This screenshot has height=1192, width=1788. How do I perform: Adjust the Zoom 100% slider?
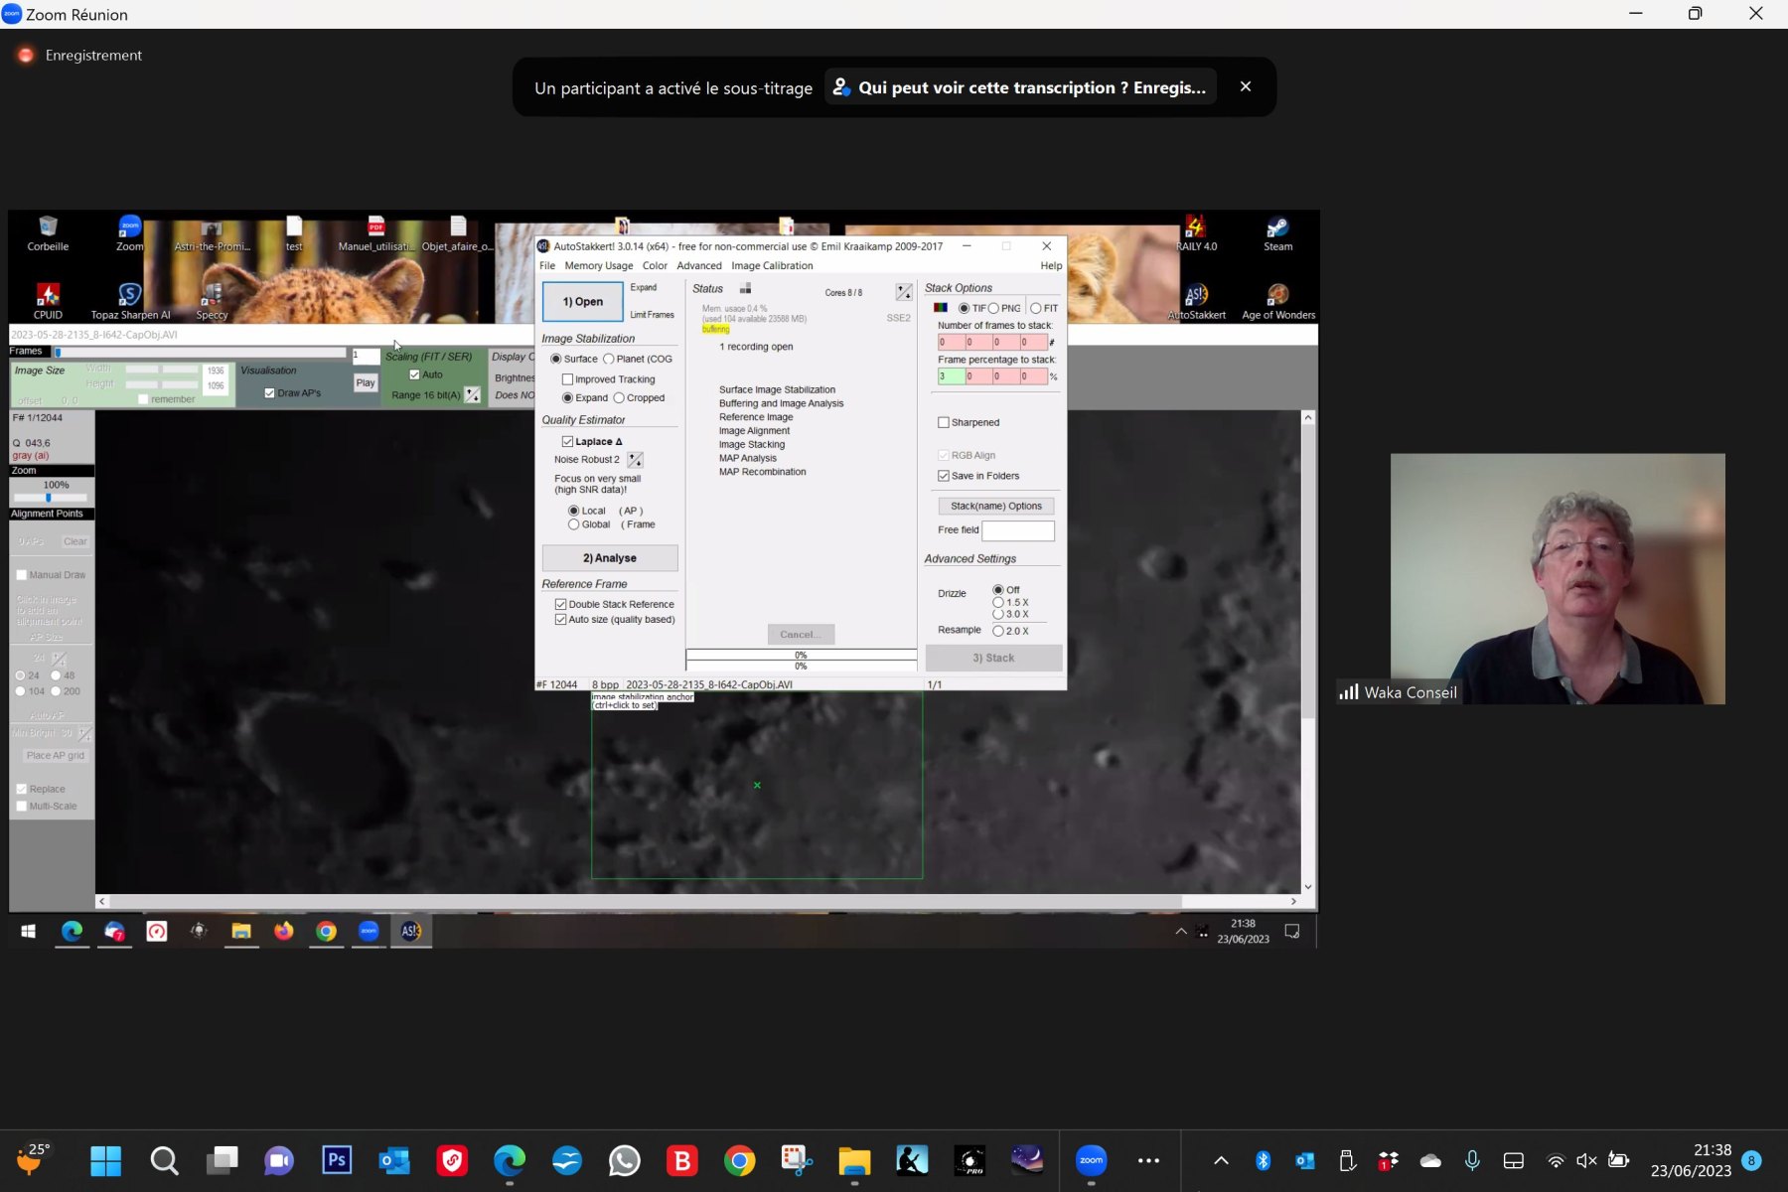50,498
